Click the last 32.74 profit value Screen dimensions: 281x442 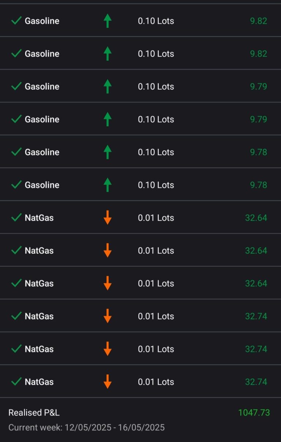point(256,382)
